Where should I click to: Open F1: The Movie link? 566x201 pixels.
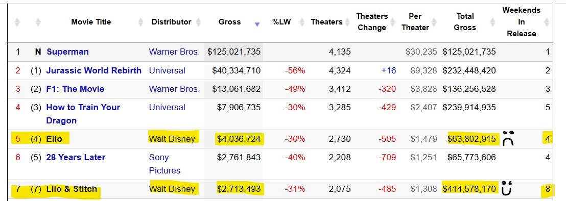[x=75, y=89]
